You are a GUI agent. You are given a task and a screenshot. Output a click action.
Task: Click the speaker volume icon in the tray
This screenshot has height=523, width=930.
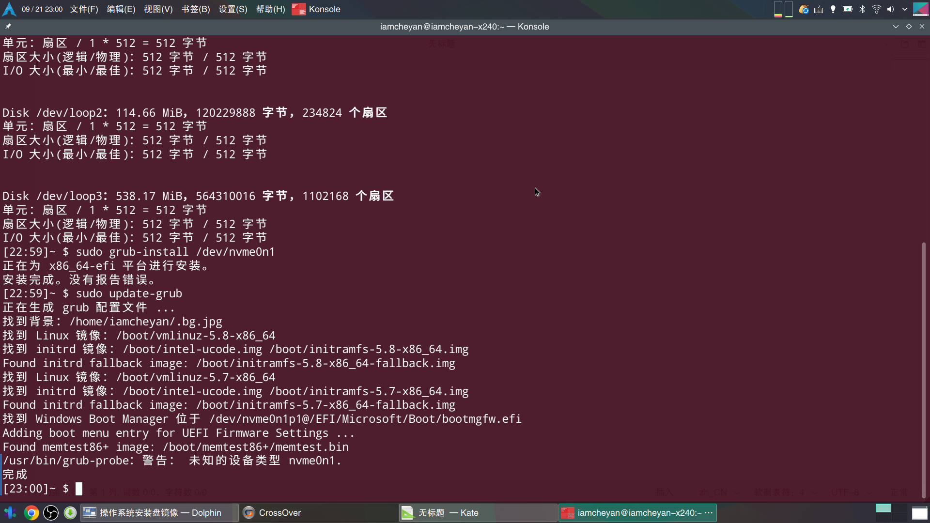891,9
